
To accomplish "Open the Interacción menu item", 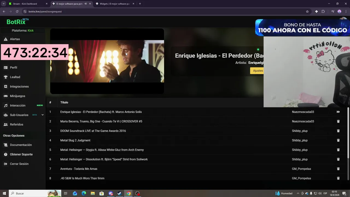I will [17, 106].
